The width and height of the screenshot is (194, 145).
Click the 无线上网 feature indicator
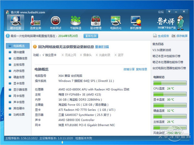click(69, 55)
